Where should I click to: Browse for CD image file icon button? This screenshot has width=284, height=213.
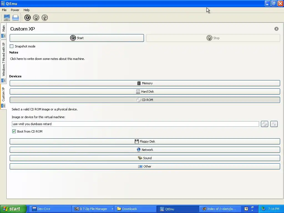click(x=274, y=124)
